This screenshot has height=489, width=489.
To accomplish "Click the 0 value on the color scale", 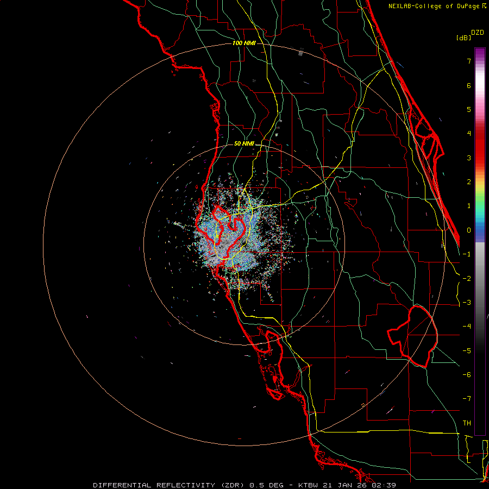I will coord(469,230).
